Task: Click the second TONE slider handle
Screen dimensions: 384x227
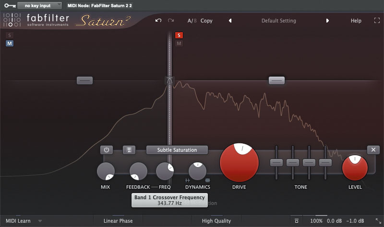Action: coord(293,162)
